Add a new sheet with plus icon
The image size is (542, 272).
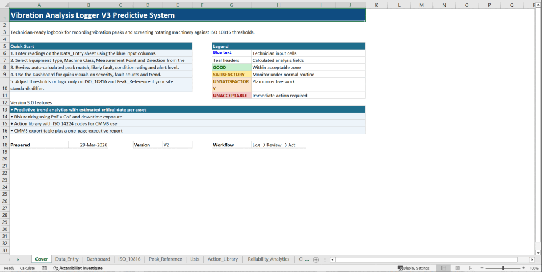(x=316, y=259)
